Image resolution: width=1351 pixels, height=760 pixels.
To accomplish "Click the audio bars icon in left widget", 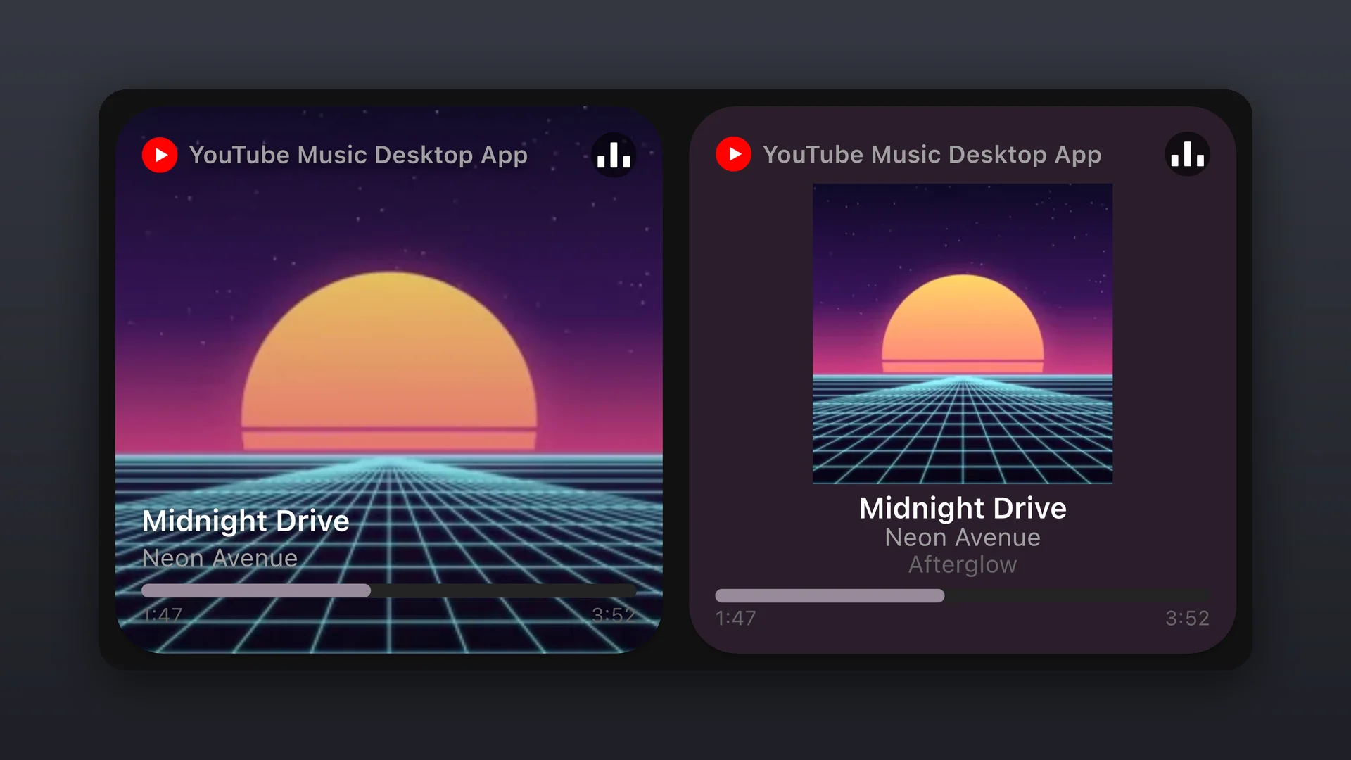I will 614,155.
